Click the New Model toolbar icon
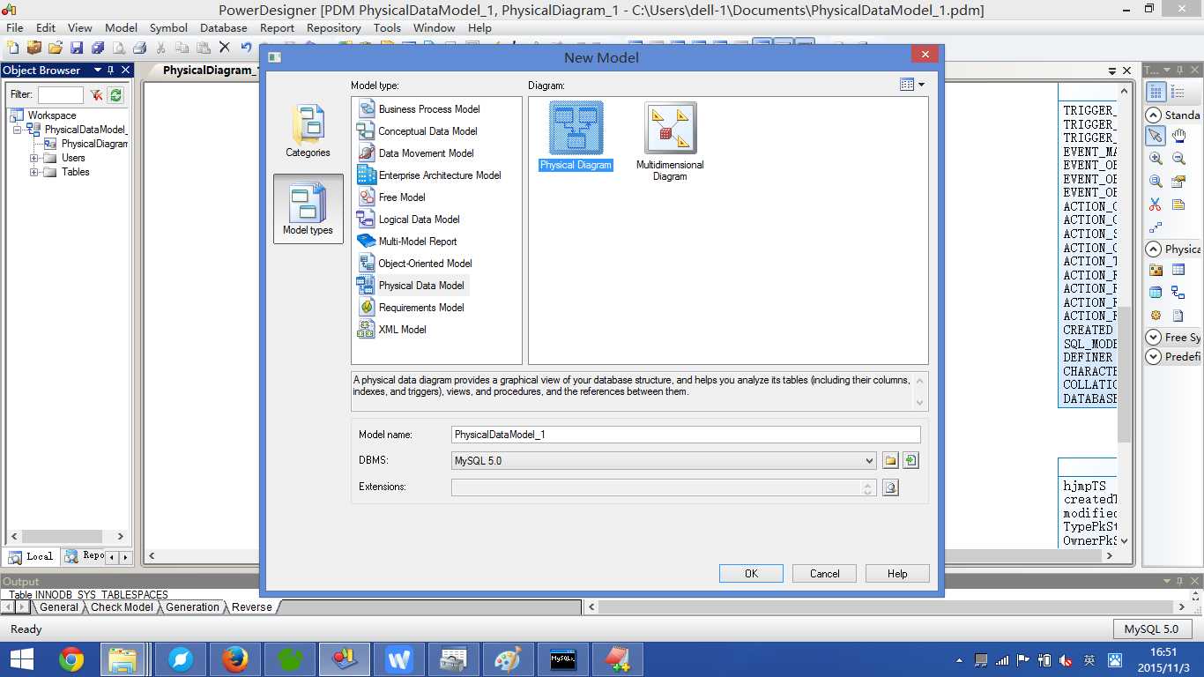Image resolution: width=1204 pixels, height=677 pixels. (x=13, y=48)
